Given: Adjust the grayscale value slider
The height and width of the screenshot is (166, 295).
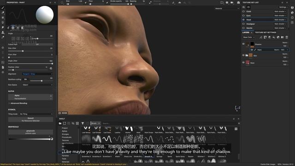Looking at the screenshot, I should click(x=29, y=139).
